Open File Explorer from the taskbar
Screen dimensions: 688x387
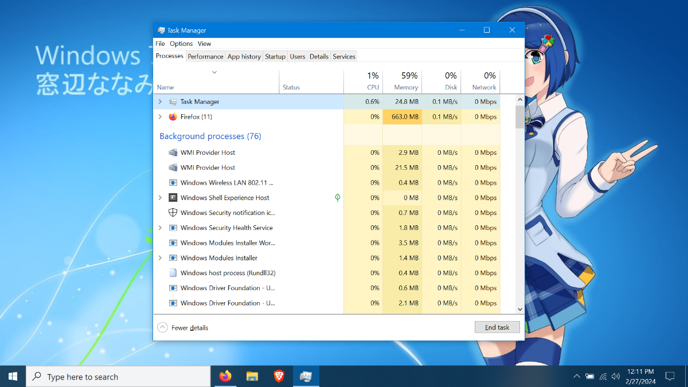click(x=252, y=376)
